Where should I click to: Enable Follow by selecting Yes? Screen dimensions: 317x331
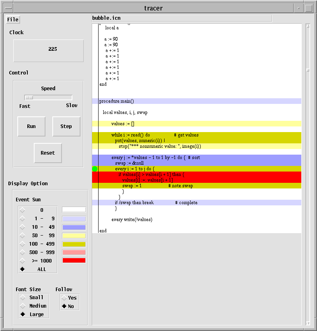pos(64,298)
